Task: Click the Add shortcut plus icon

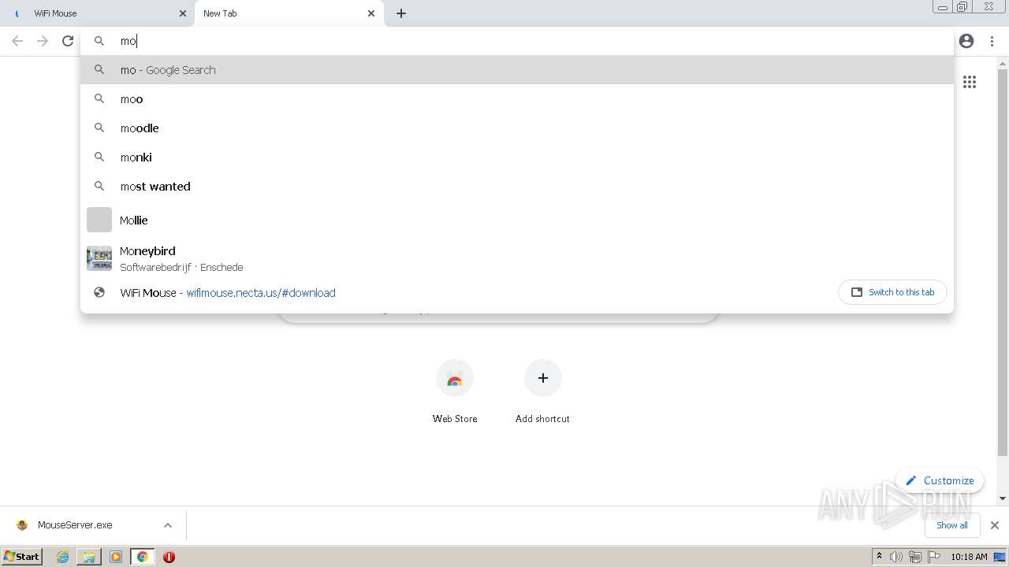Action: (x=542, y=379)
